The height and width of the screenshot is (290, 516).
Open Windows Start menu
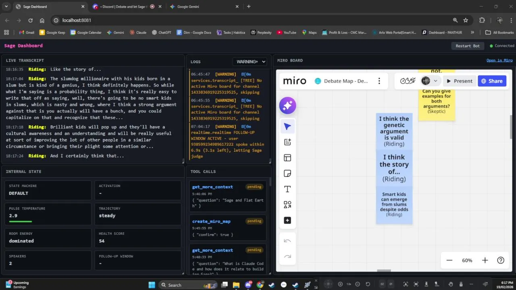pyautogui.click(x=152, y=285)
